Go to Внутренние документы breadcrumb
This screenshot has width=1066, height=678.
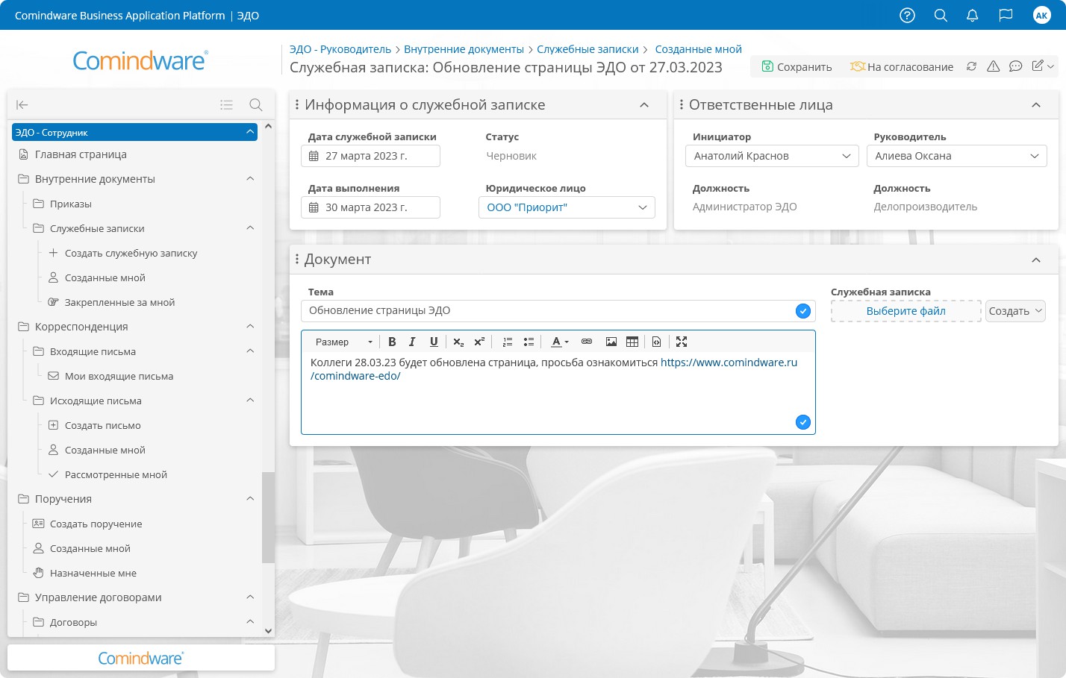[x=464, y=49]
